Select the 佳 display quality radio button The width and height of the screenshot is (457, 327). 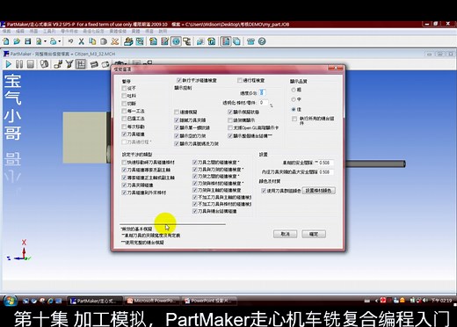click(294, 109)
